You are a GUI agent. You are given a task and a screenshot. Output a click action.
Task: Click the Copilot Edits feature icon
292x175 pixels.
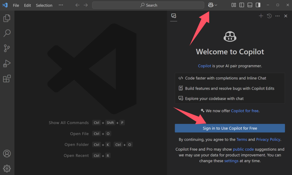[x=181, y=88]
